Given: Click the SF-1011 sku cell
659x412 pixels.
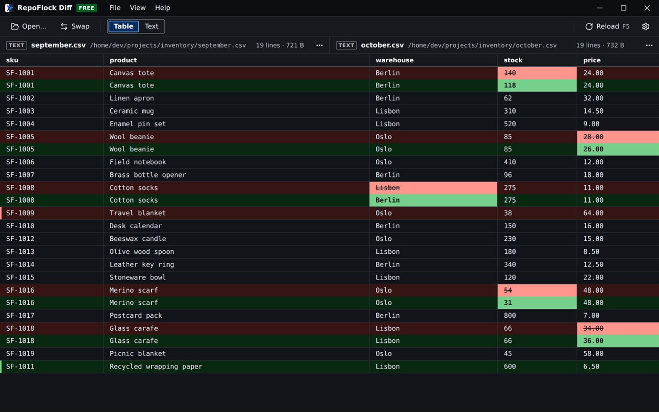Looking at the screenshot, I should (52, 366).
